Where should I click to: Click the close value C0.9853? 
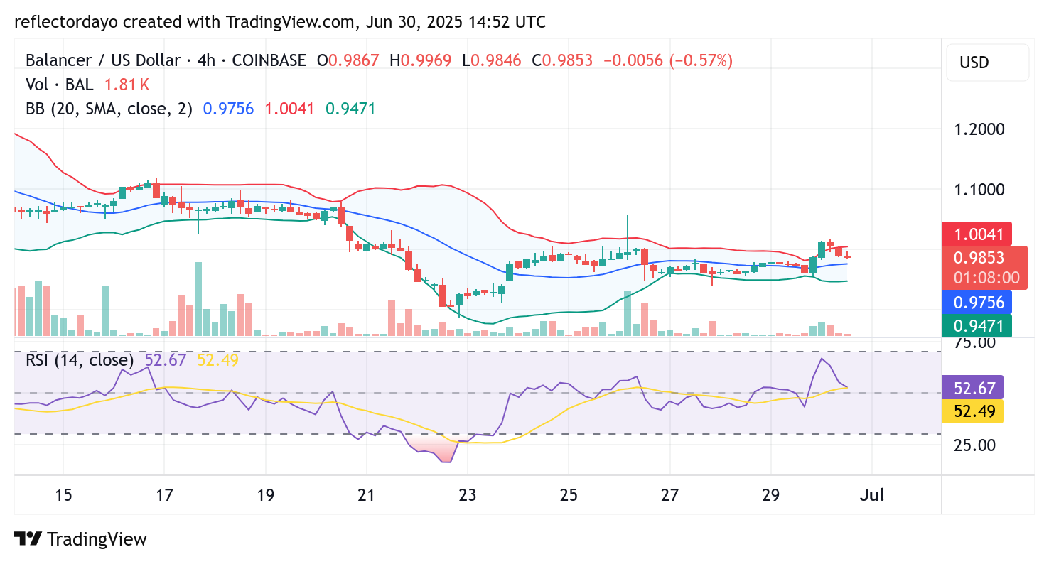pyautogui.click(x=561, y=60)
